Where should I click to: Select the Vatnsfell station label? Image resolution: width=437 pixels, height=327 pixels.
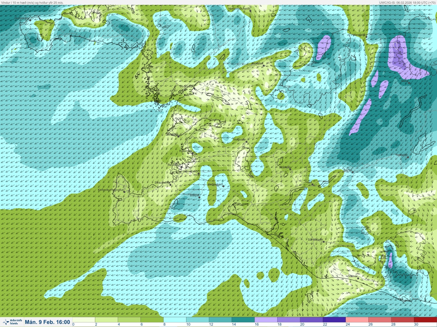pos(401,155)
